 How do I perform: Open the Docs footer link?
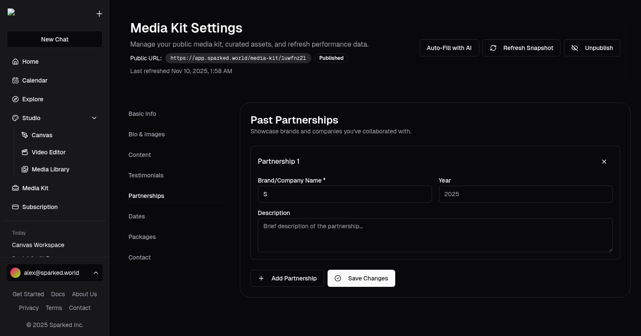(x=58, y=294)
